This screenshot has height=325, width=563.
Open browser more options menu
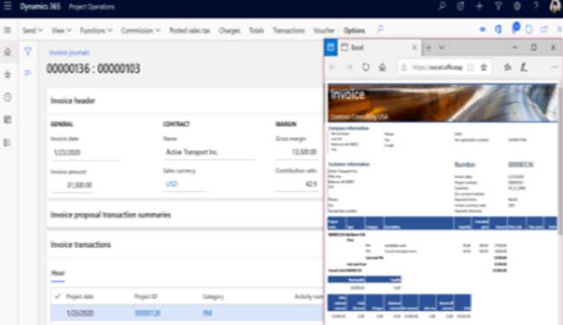pyautogui.click(x=554, y=67)
